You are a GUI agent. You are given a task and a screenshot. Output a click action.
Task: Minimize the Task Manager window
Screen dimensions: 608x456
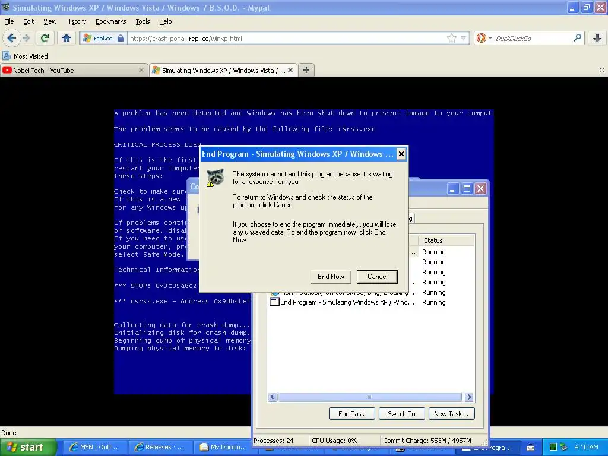coord(452,189)
